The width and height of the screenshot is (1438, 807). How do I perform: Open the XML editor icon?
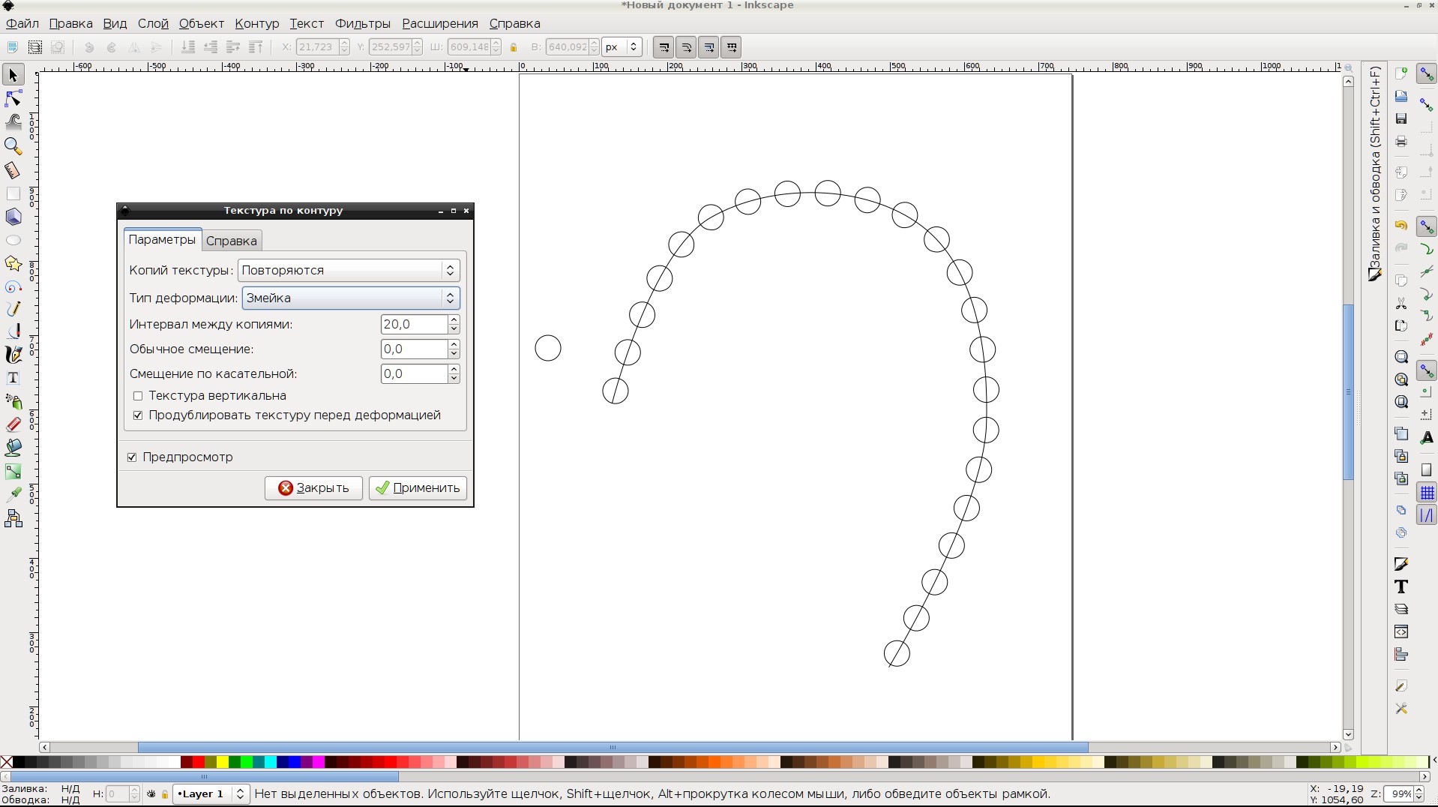click(1401, 631)
